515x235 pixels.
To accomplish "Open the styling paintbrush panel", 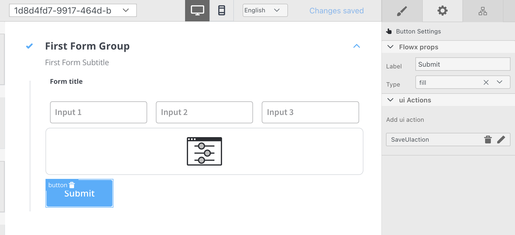I will tap(402, 11).
